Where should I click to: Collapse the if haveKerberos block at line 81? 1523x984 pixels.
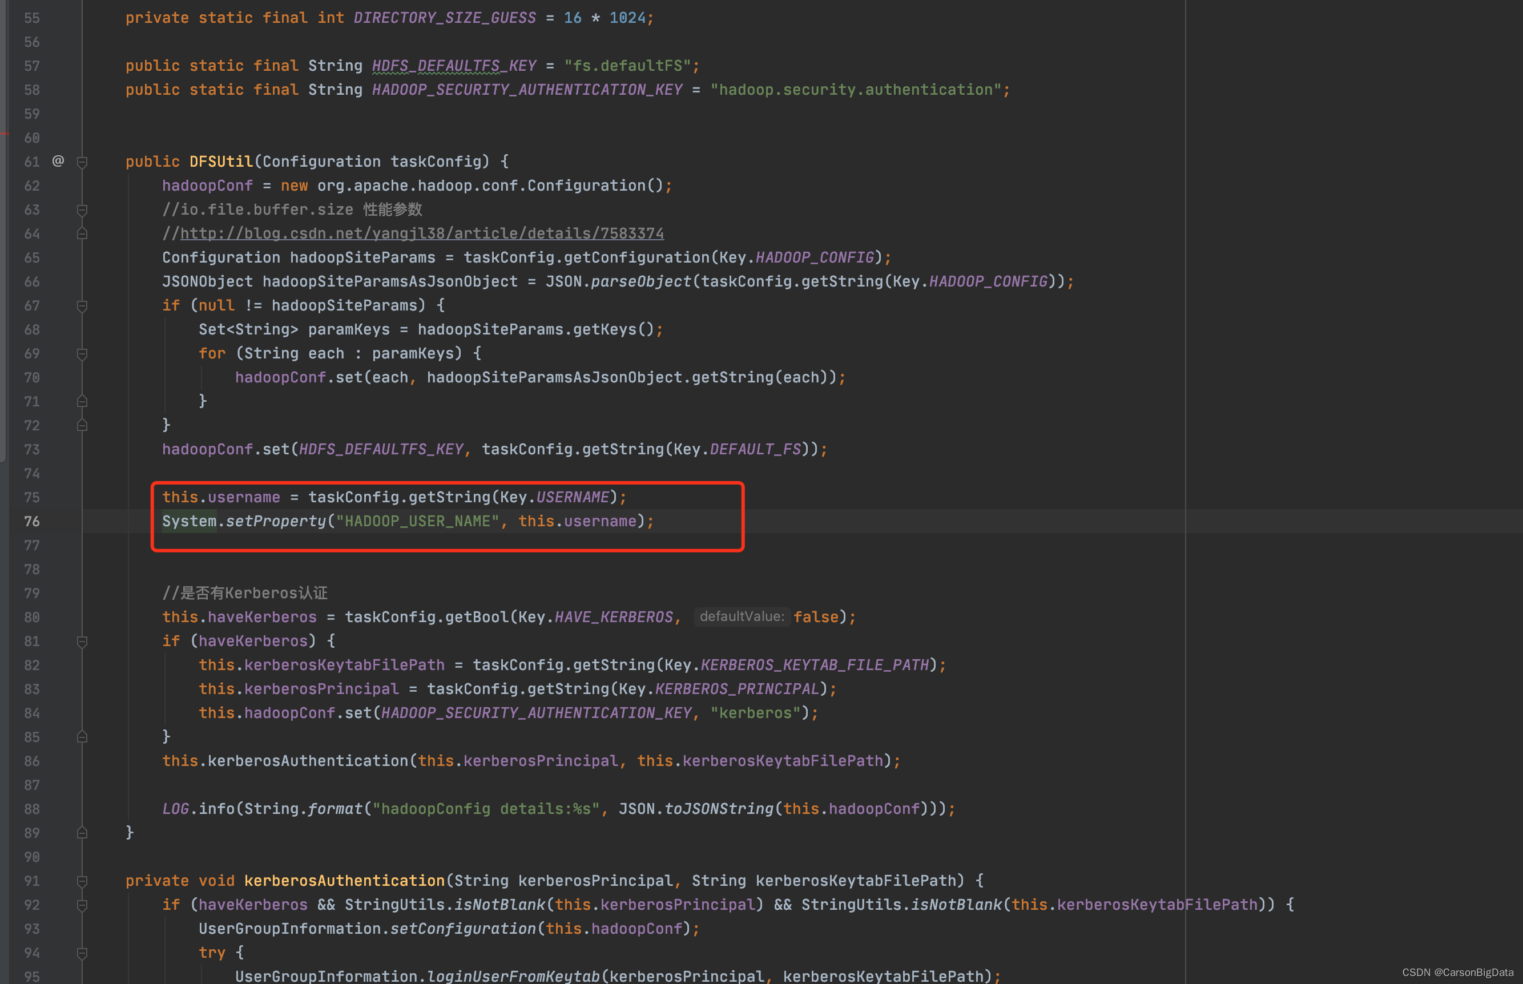pos(82,642)
